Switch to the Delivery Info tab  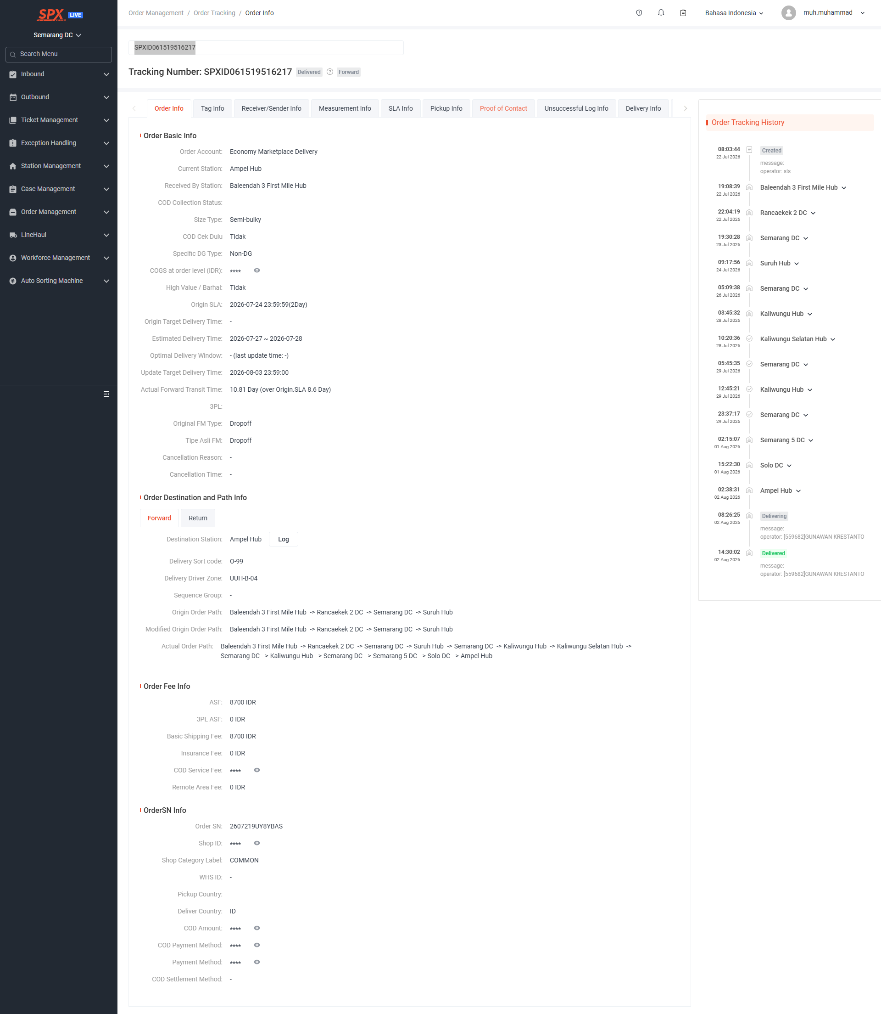pos(643,108)
